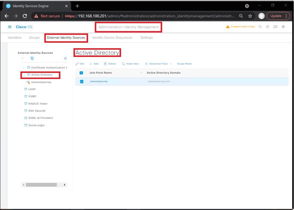Open the browser three-dot menu
The width and height of the screenshot is (294, 210).
pyautogui.click(x=286, y=16)
